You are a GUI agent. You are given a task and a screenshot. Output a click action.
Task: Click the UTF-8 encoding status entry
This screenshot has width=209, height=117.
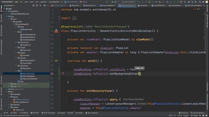tap(180, 116)
